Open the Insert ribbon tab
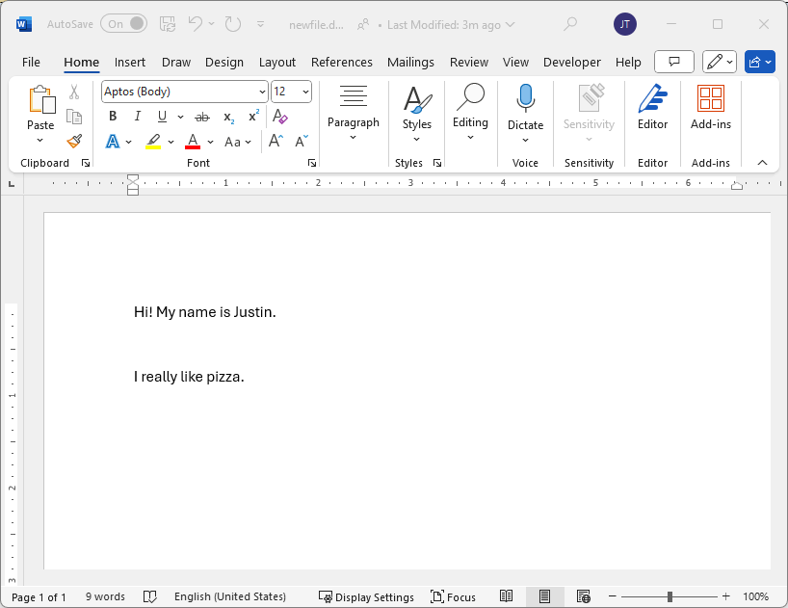The image size is (788, 608). pyautogui.click(x=130, y=62)
